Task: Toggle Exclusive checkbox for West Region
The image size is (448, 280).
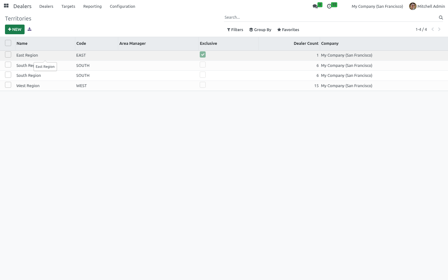Action: pyautogui.click(x=203, y=85)
